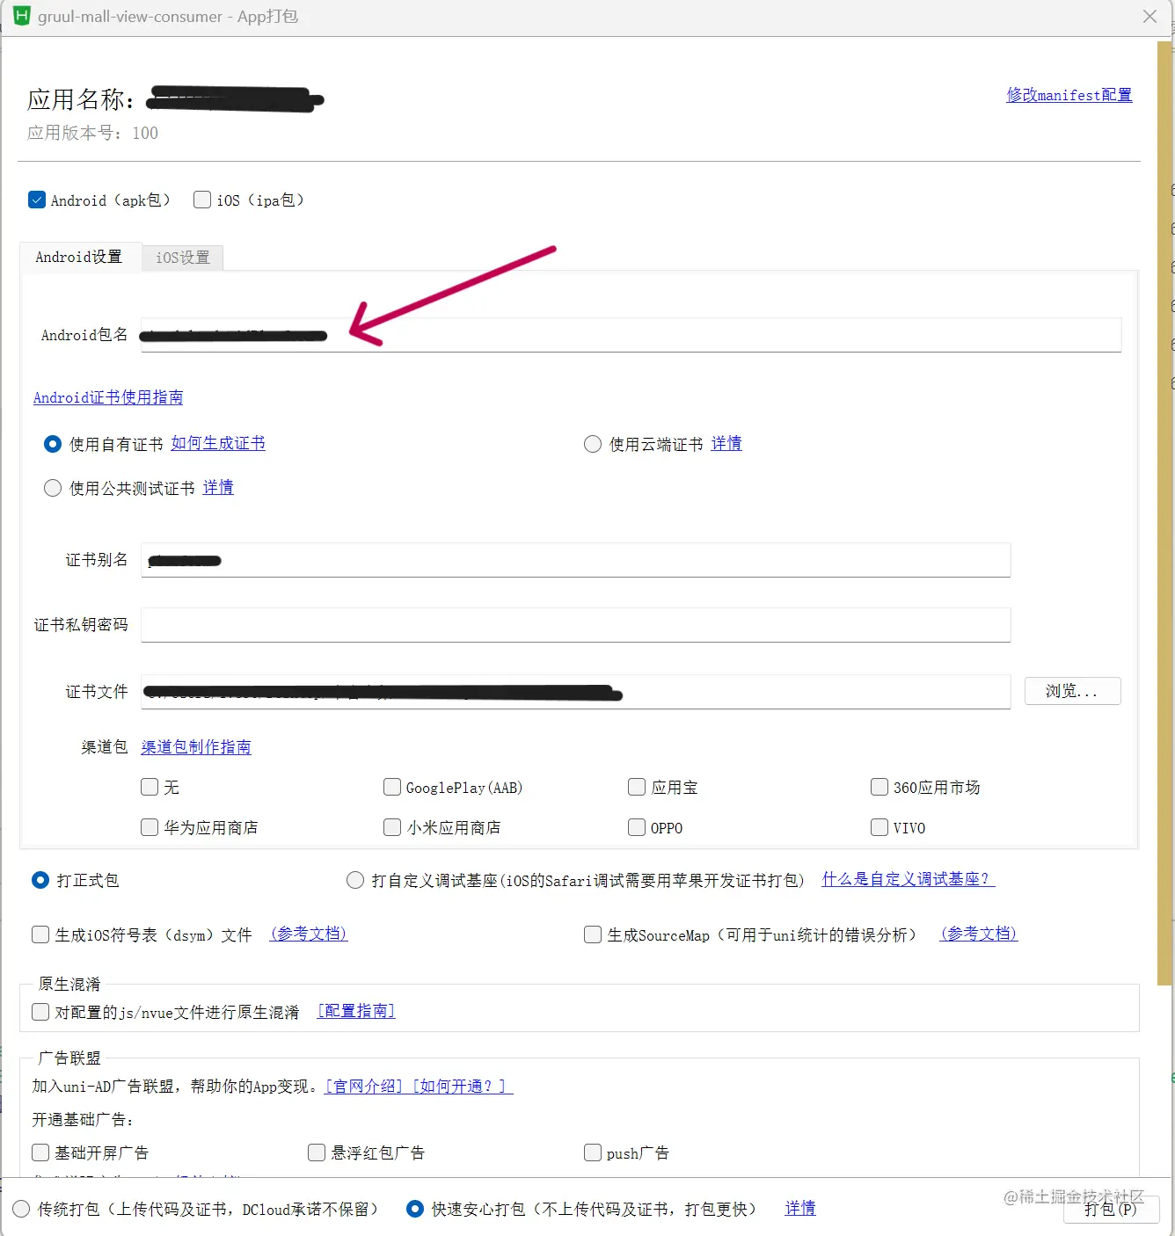Check the 360应用市场 channel package
The width and height of the screenshot is (1175, 1236).
[879, 787]
